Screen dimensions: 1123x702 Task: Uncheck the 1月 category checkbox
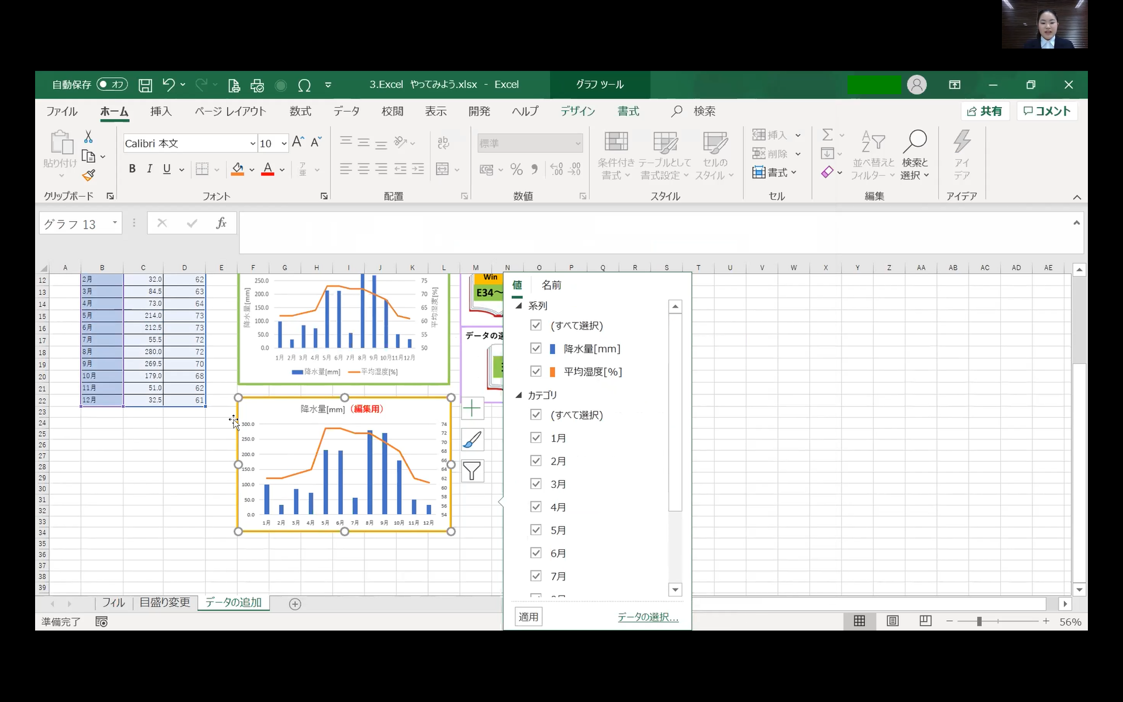pos(536,438)
